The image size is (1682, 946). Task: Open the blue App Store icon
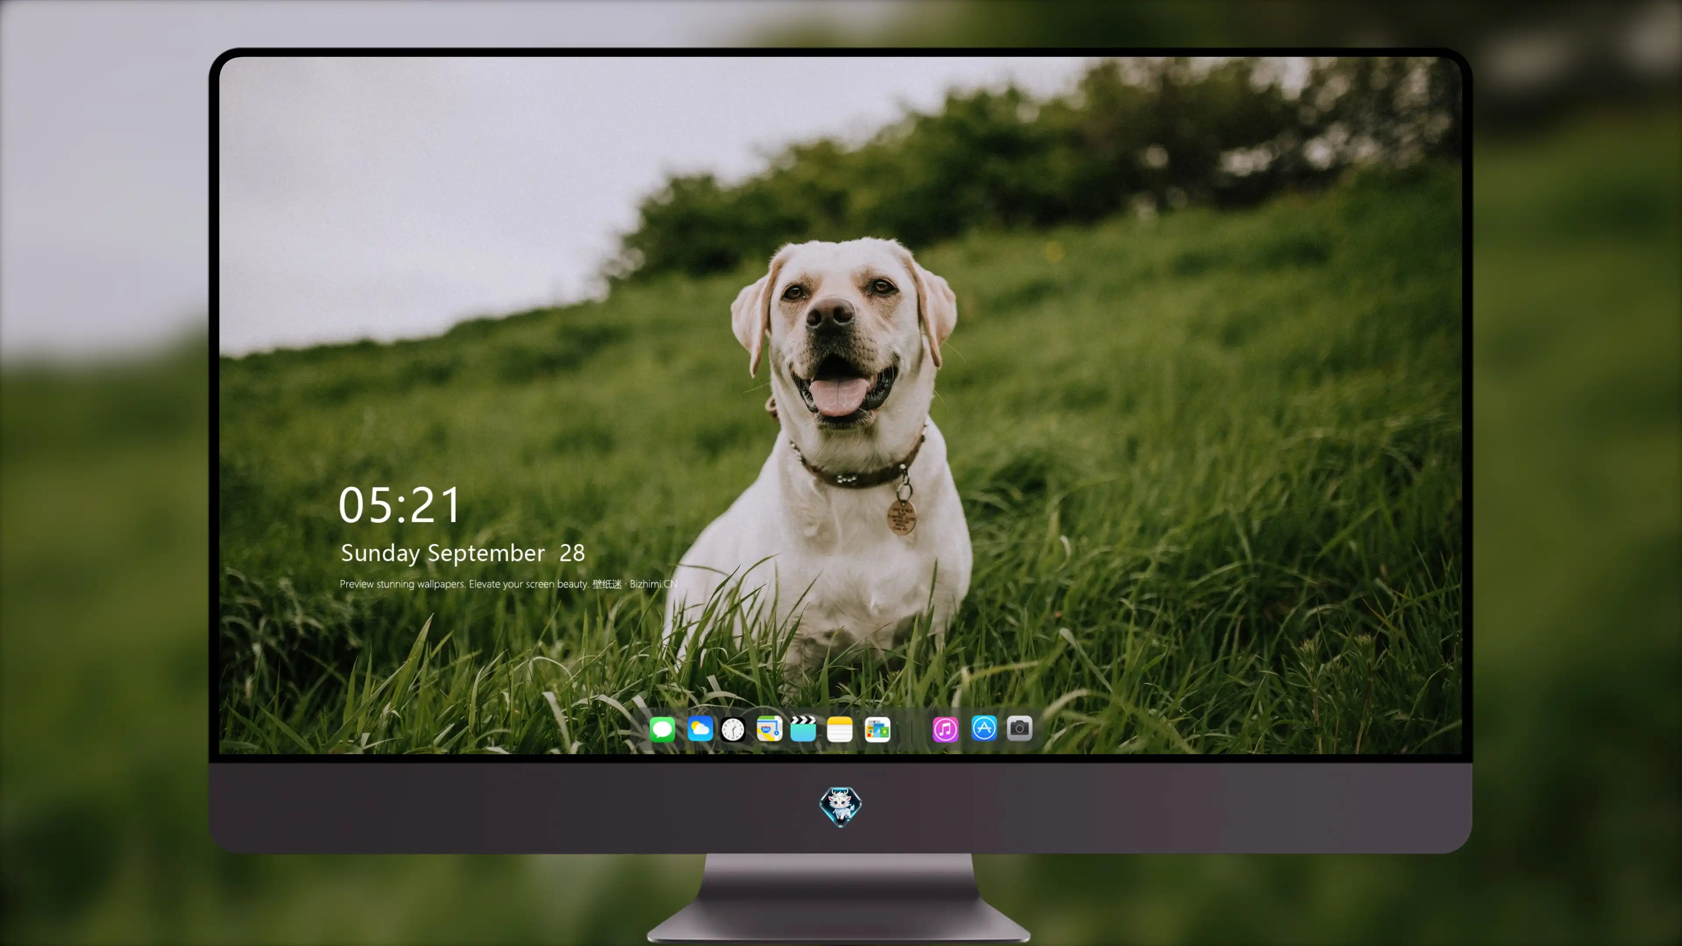click(x=984, y=728)
